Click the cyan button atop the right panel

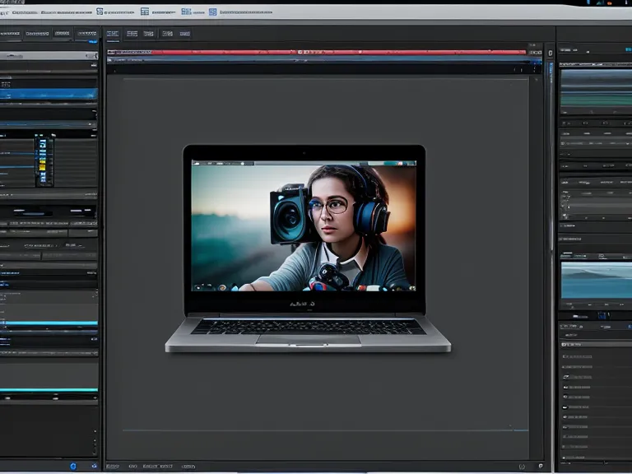pos(629,49)
